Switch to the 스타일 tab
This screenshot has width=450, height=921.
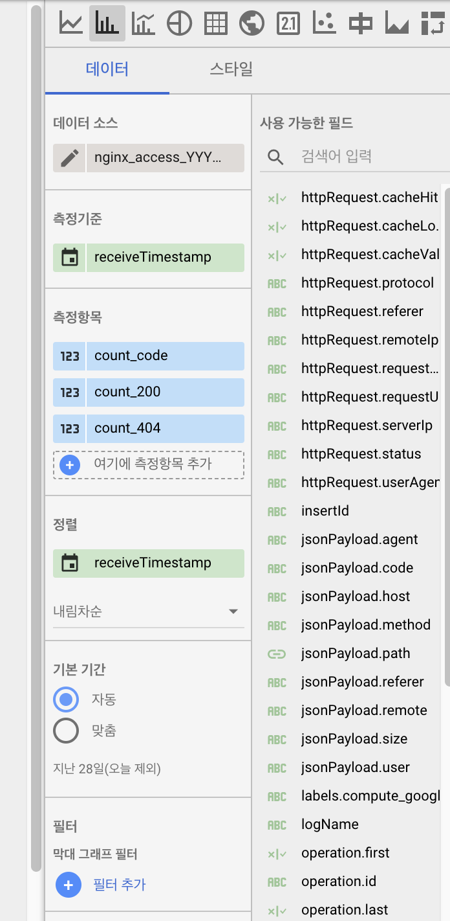231,69
